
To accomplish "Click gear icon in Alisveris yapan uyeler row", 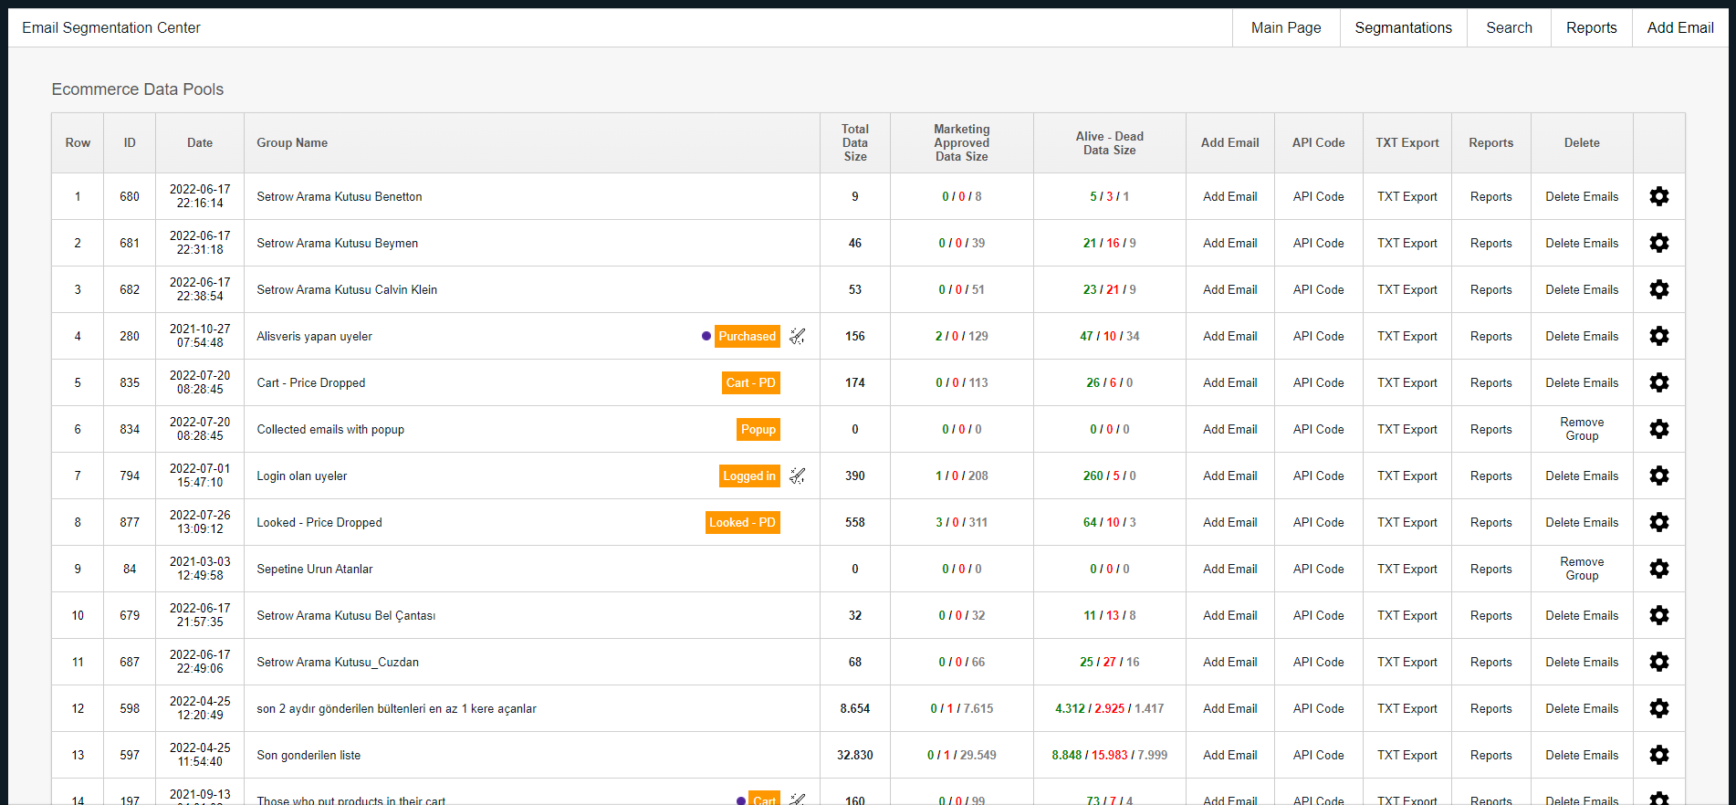I will click(x=1659, y=336).
